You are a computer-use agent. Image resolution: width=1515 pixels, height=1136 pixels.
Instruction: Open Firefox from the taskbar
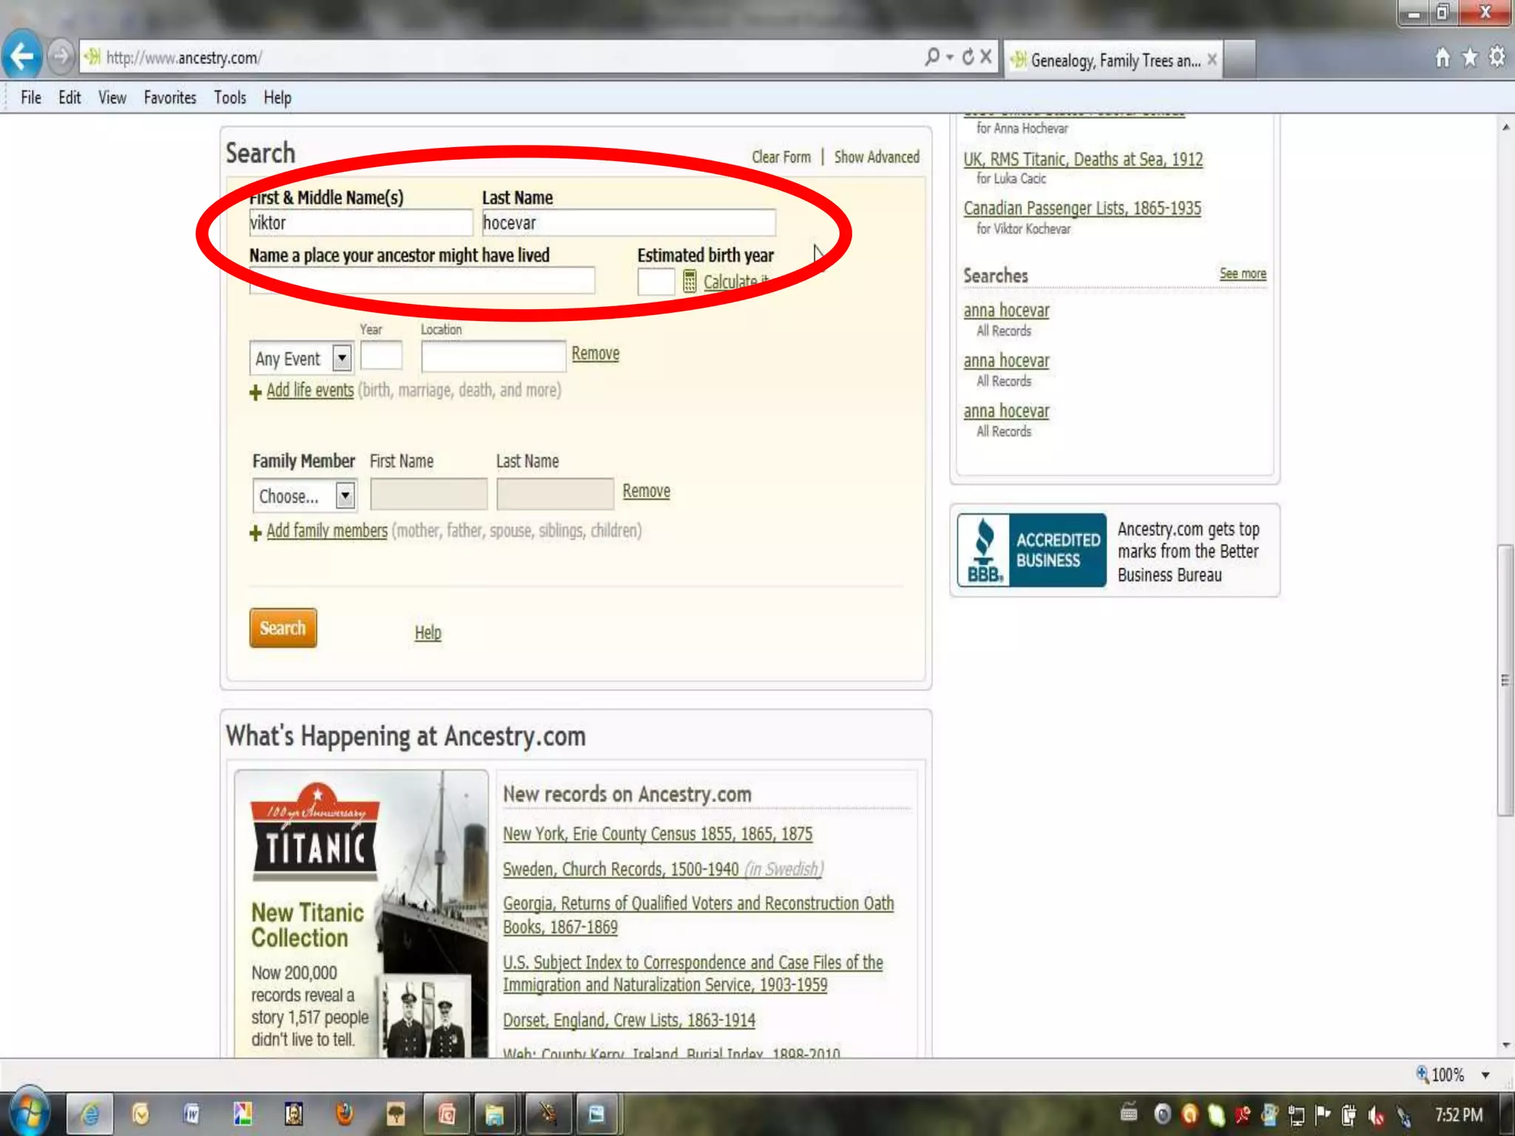[345, 1114]
